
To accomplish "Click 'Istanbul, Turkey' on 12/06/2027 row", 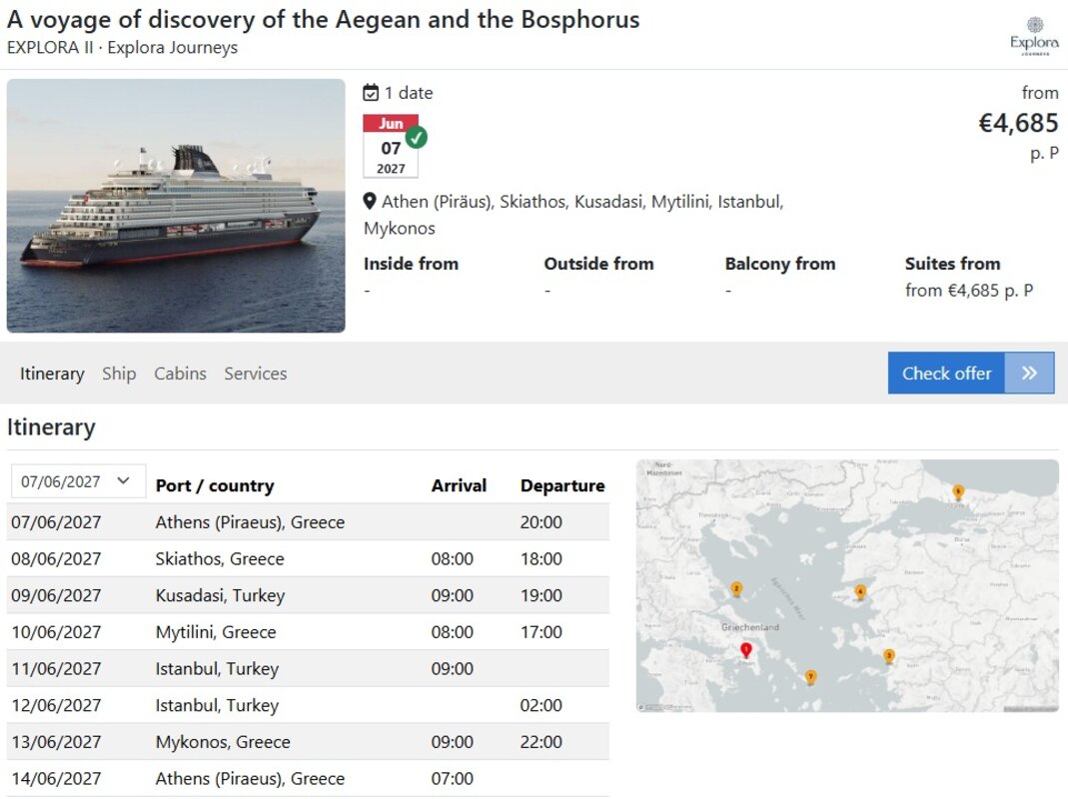I will coord(217,706).
